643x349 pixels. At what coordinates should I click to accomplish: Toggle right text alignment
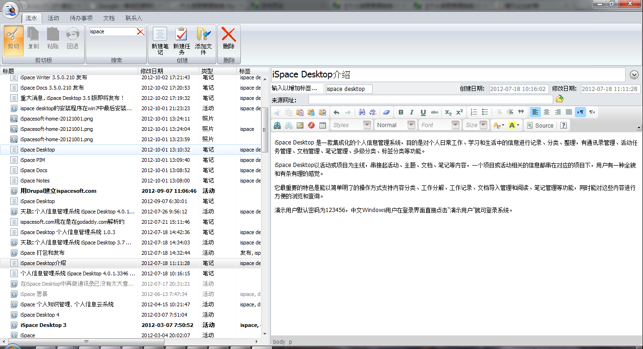[x=558, y=112]
